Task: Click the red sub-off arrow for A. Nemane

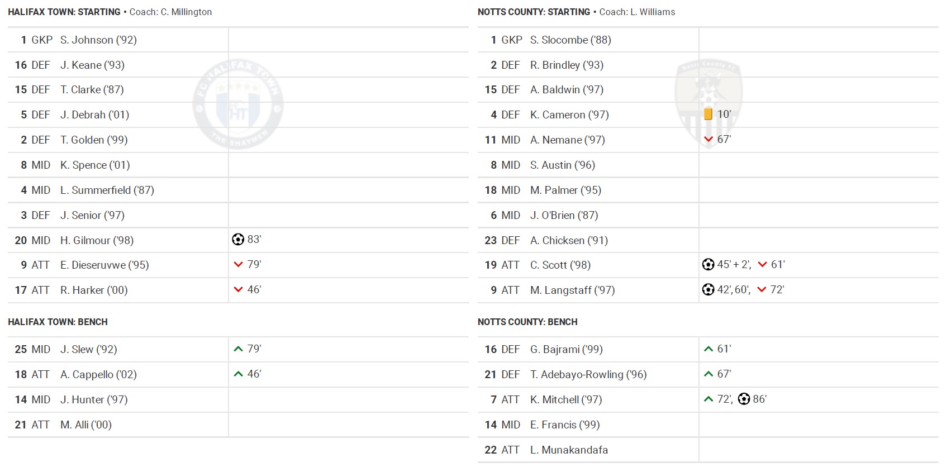Action: 709,139
